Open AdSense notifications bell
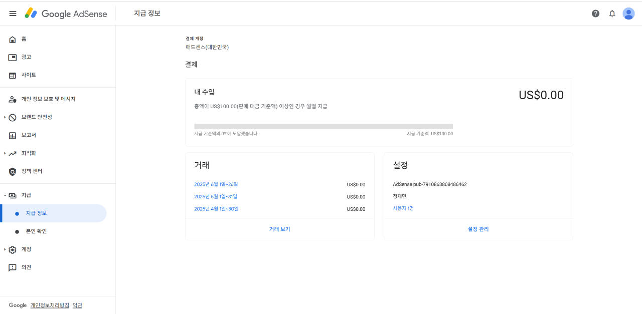This screenshot has height=314, width=642. [612, 14]
